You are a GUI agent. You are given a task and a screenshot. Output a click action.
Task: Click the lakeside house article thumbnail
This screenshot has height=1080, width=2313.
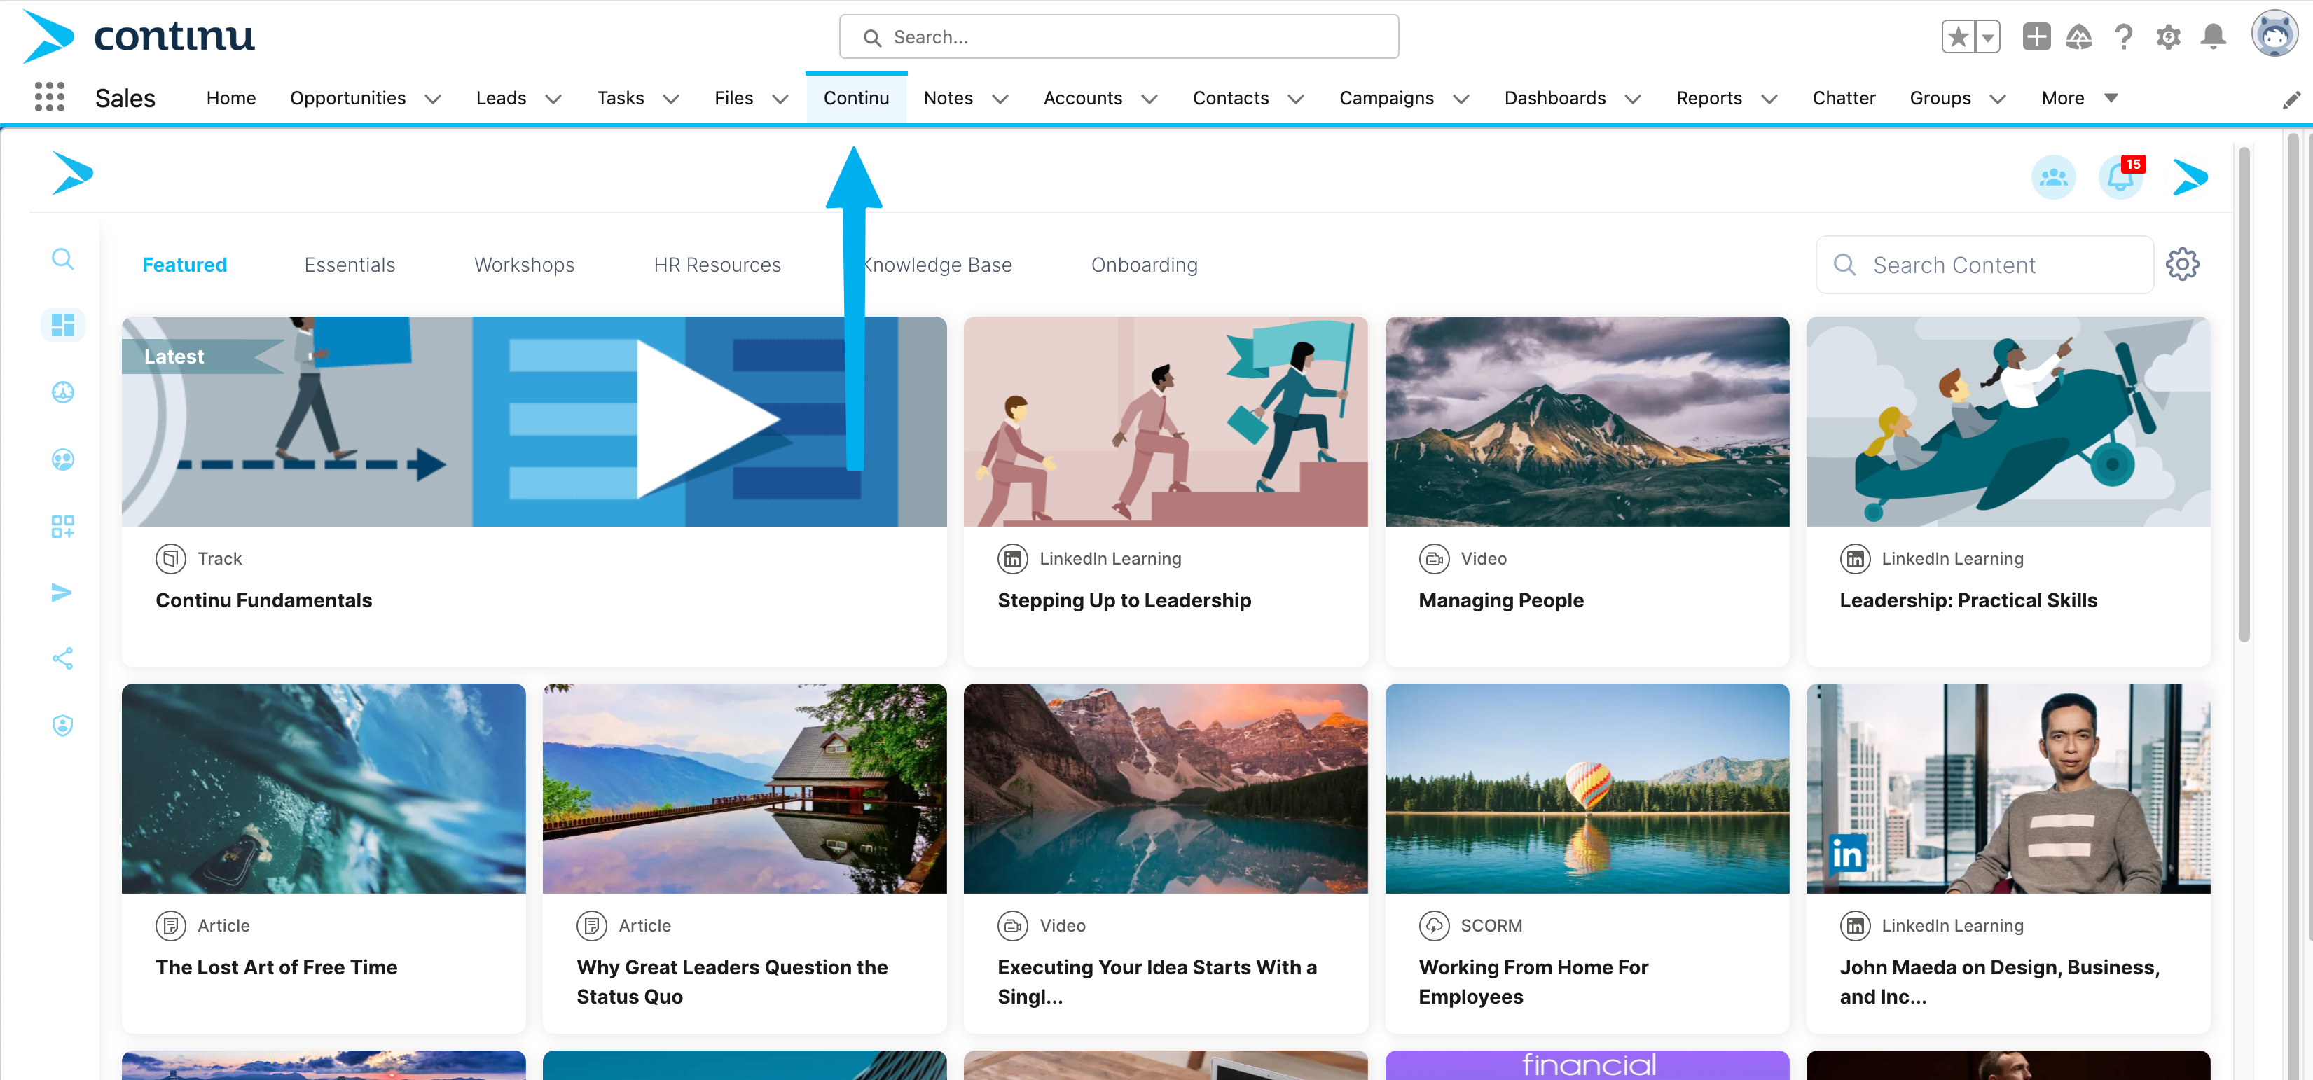point(743,787)
